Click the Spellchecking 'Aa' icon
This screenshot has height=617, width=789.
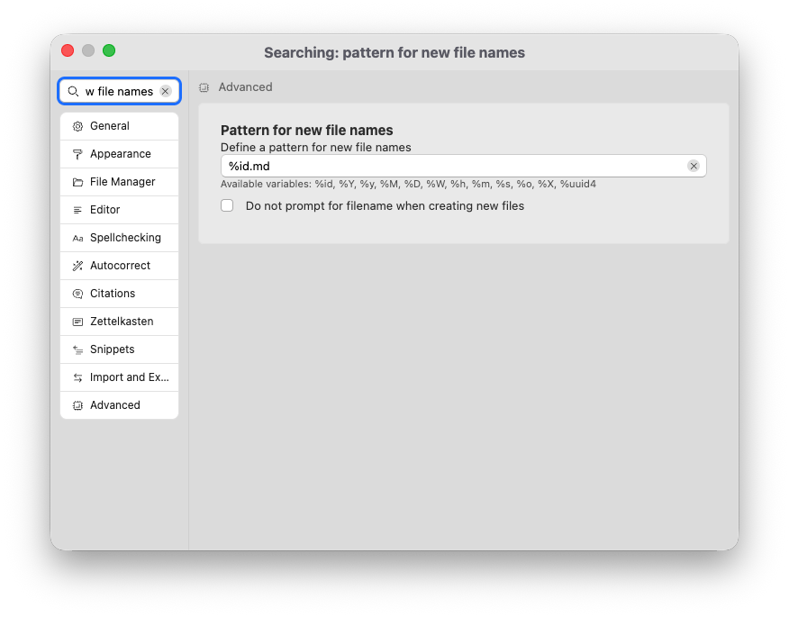(x=77, y=237)
